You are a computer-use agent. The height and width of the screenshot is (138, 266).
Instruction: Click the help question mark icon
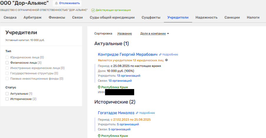(x=167, y=60)
